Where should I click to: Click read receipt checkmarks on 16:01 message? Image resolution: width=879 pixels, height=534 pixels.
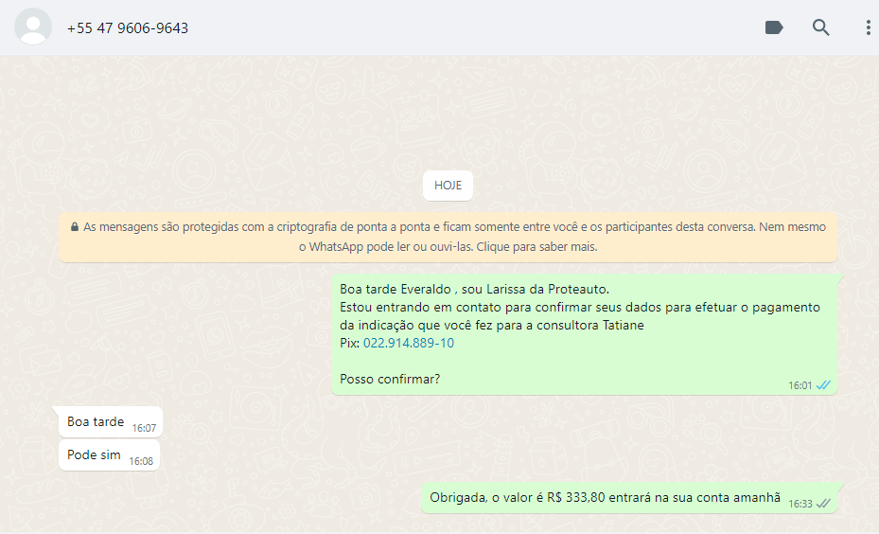coord(823,385)
